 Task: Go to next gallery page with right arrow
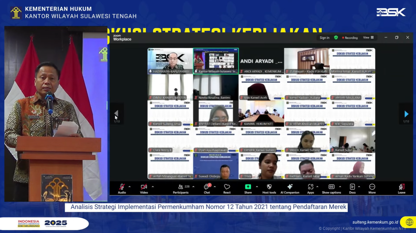(x=406, y=114)
